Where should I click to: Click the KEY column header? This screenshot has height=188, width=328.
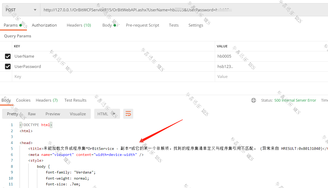17,46
